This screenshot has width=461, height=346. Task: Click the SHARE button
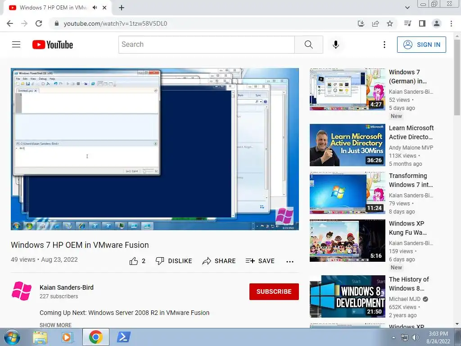point(219,261)
